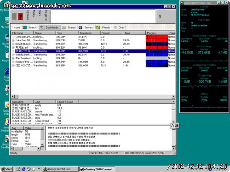
Task: Sort downloads by Time column header
Action: point(134,33)
